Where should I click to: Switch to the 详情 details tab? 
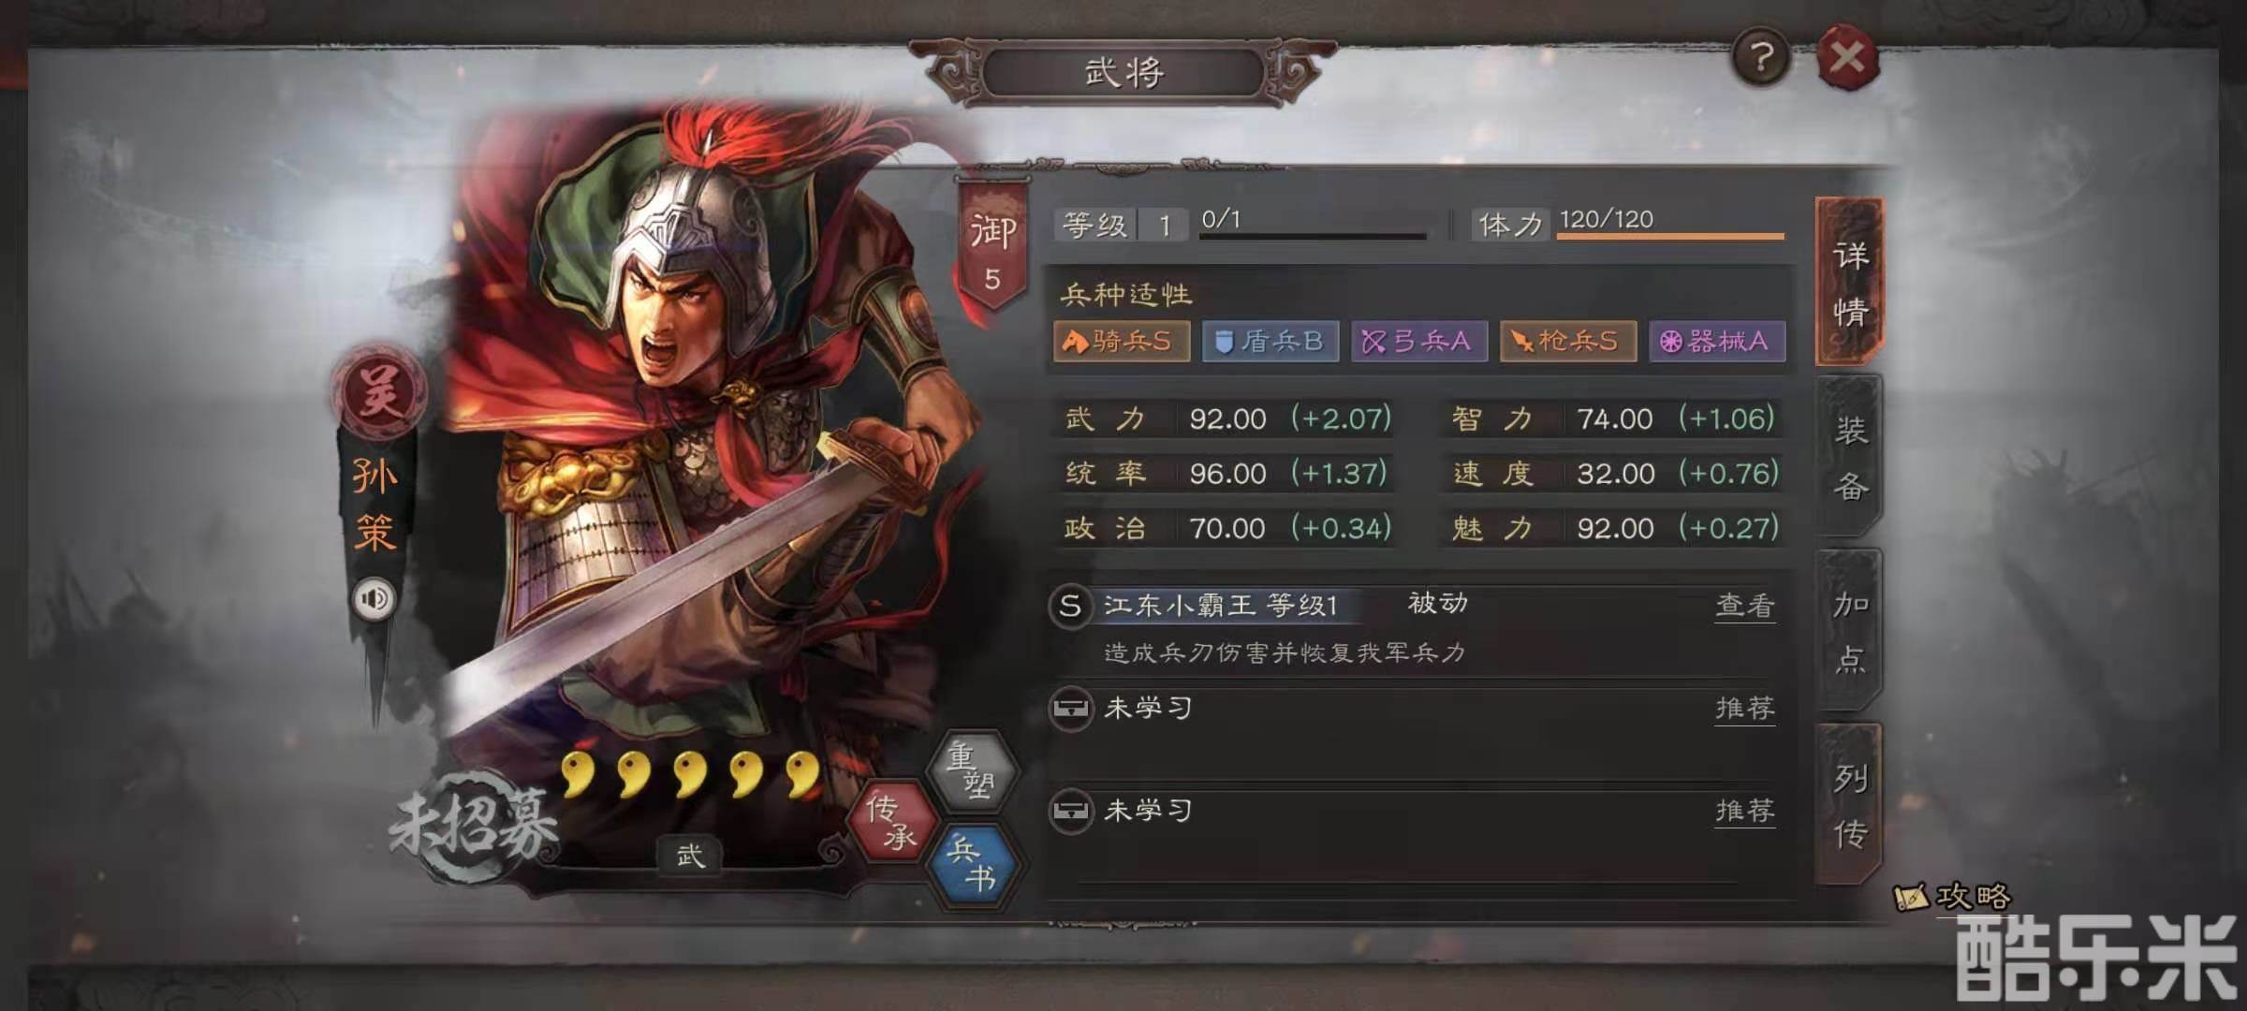(1849, 282)
